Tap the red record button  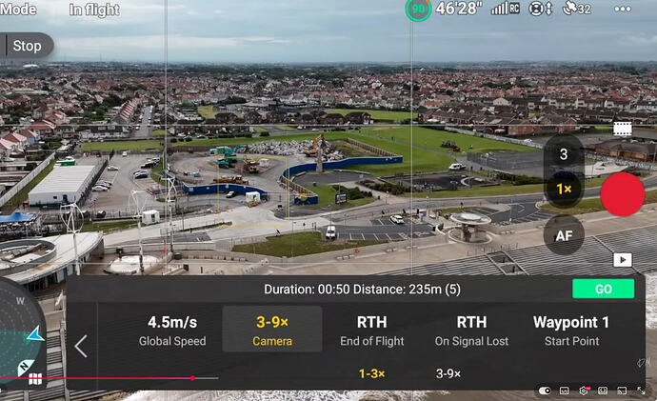click(623, 194)
